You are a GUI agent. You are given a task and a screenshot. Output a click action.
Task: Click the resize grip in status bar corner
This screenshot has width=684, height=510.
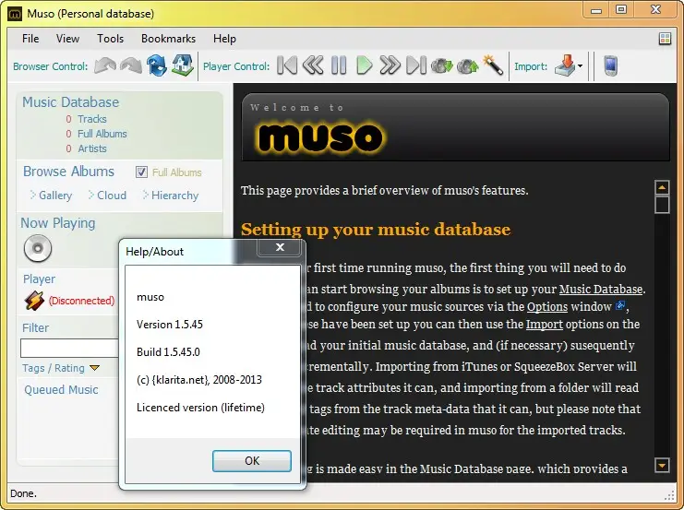(x=669, y=494)
